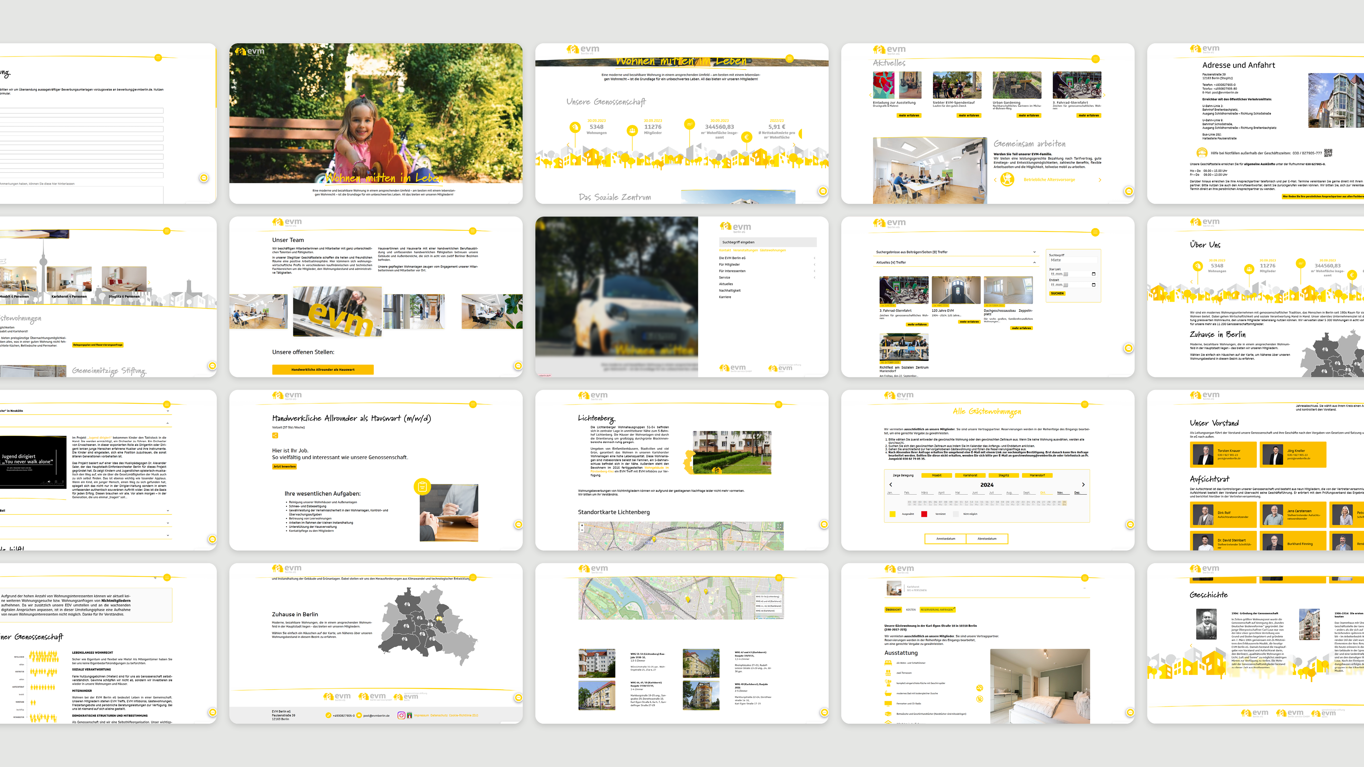Click QR code beside the emergency number
Viewport: 1364px width, 767px height.
[1328, 153]
